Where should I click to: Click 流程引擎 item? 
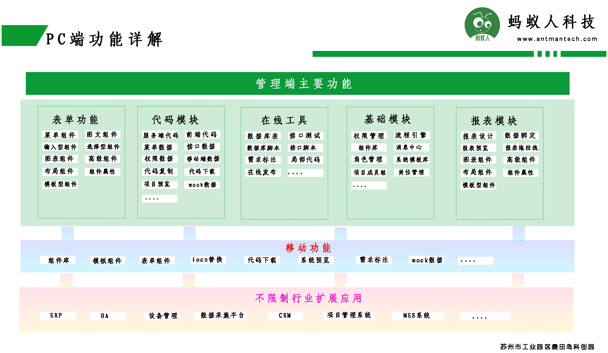click(411, 135)
